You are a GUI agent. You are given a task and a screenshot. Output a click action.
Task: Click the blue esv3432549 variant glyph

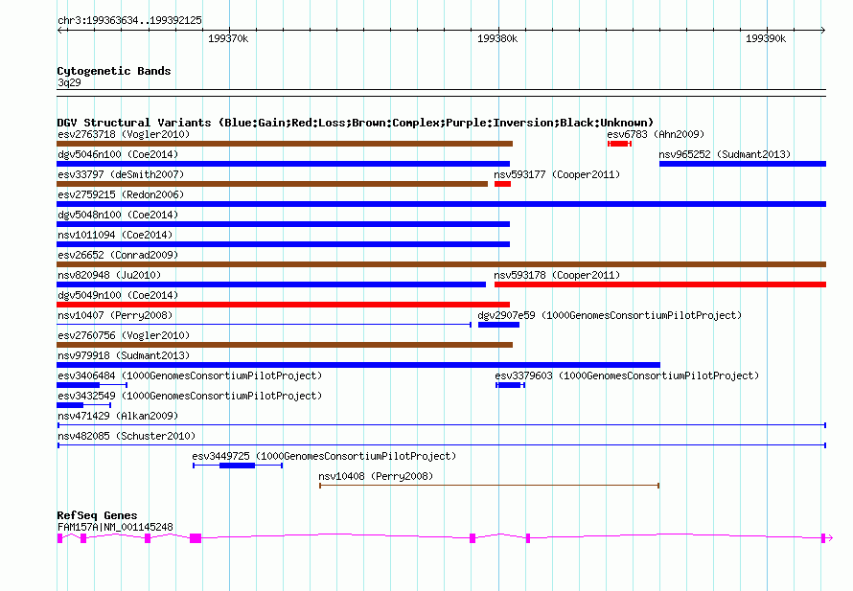pyautogui.click(x=83, y=405)
